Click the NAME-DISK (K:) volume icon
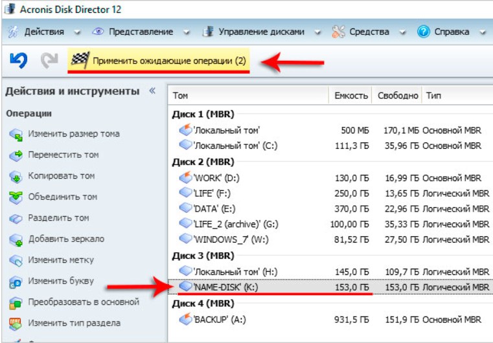This screenshot has height=343, width=493. [185, 287]
